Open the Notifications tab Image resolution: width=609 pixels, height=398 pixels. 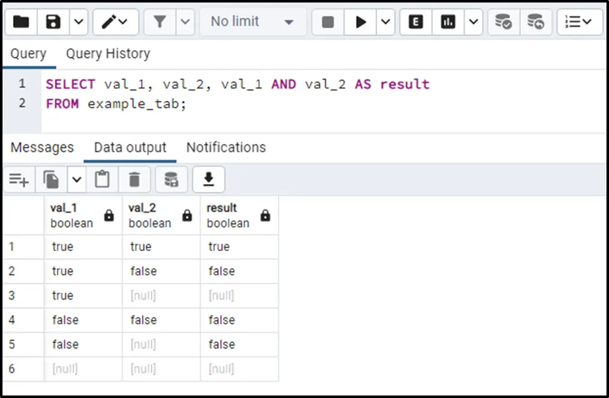click(226, 148)
